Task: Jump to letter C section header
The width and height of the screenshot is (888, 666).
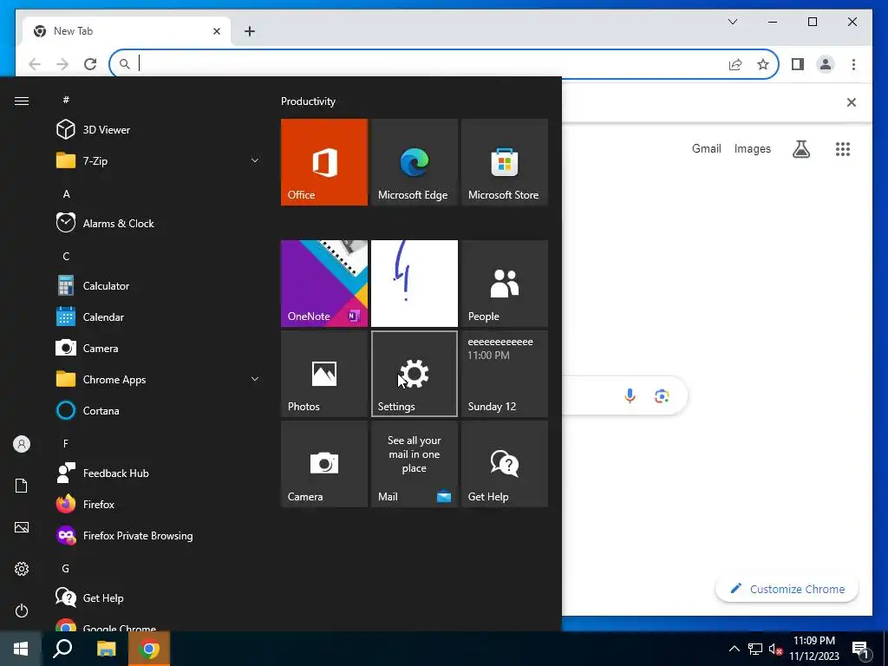Action: 66,256
